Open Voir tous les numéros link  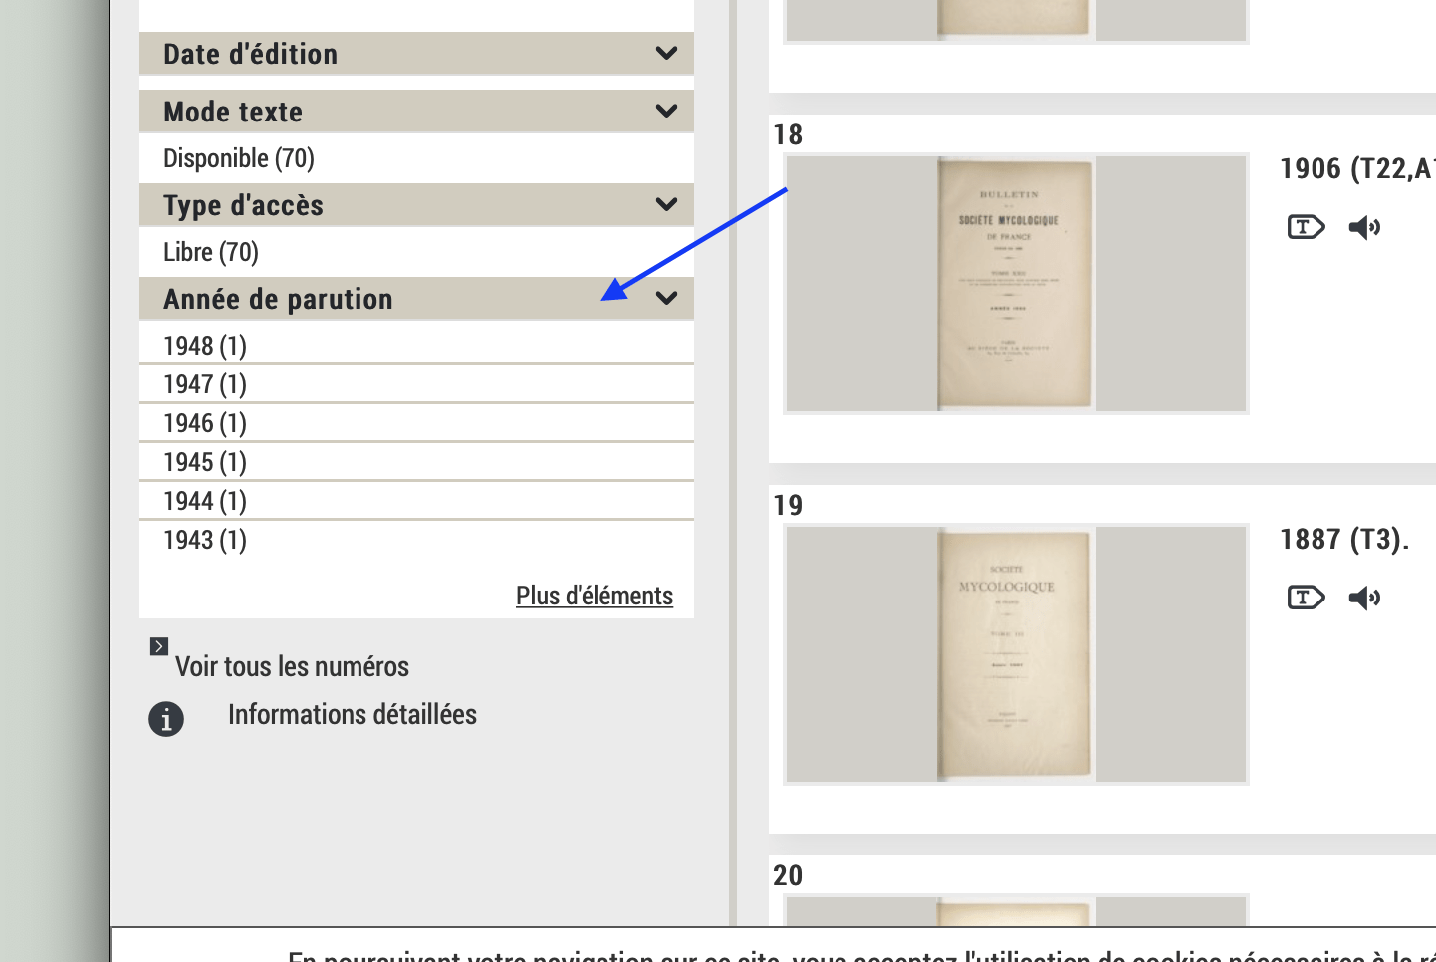292,666
